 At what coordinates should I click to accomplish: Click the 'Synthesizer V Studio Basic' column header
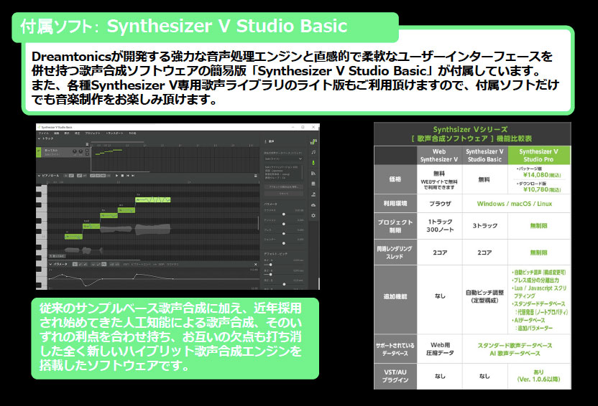[484, 155]
